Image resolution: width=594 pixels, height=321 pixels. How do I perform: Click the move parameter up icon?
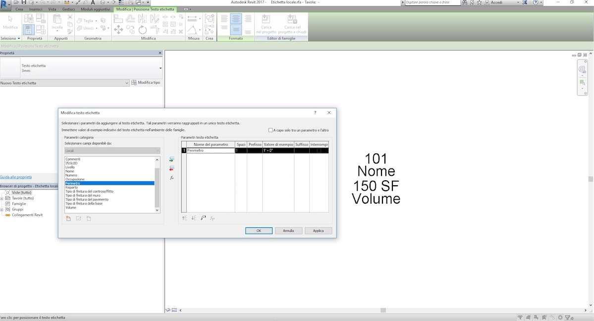pos(184,218)
